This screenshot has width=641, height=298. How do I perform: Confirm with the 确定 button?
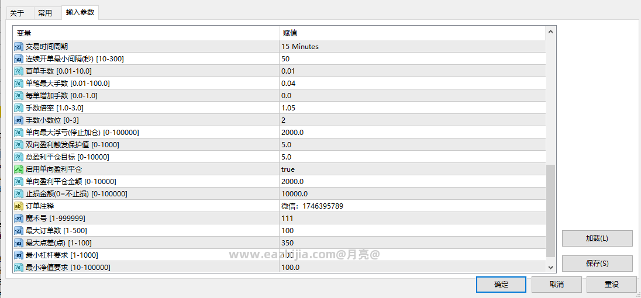tap(501, 285)
